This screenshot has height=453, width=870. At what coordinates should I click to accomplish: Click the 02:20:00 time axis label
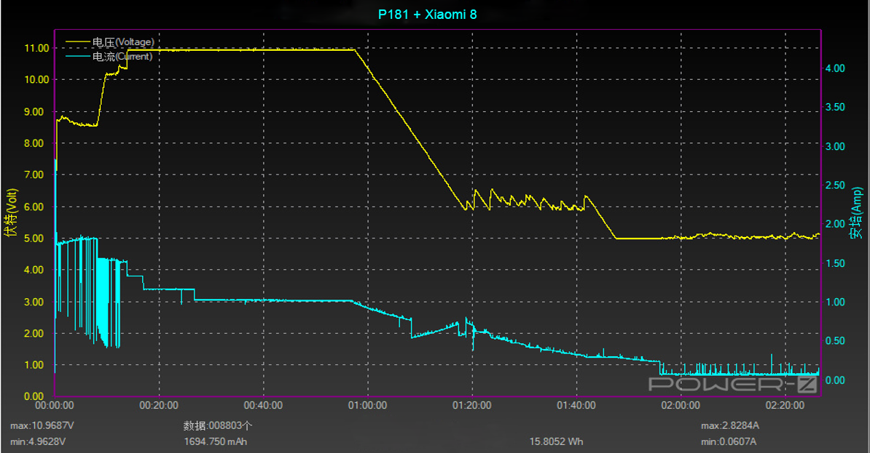coord(785,406)
